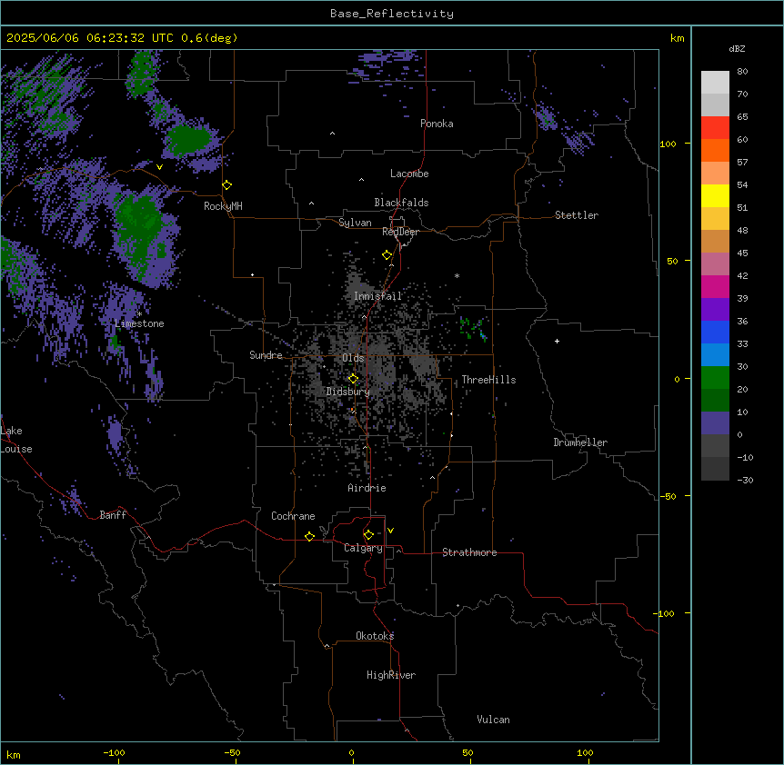This screenshot has width=784, height=765.
Task: Click the Strathmore label
Action: pyautogui.click(x=469, y=552)
